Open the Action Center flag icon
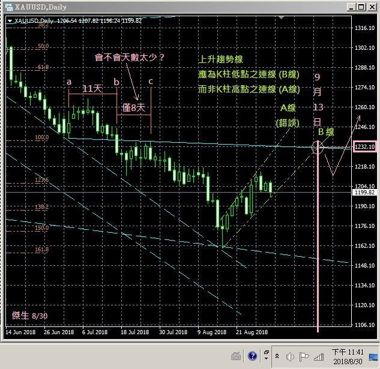 pos(304,356)
